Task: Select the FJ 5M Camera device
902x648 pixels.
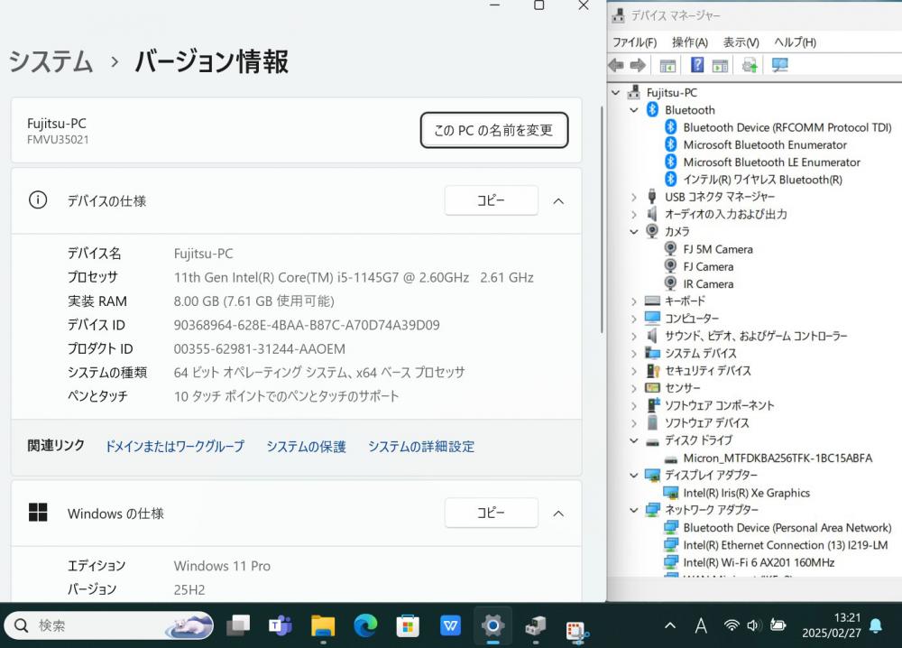Action: 717,249
